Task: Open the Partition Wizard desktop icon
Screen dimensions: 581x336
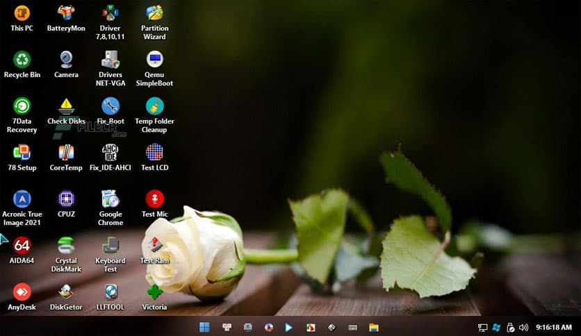Action: tap(154, 14)
